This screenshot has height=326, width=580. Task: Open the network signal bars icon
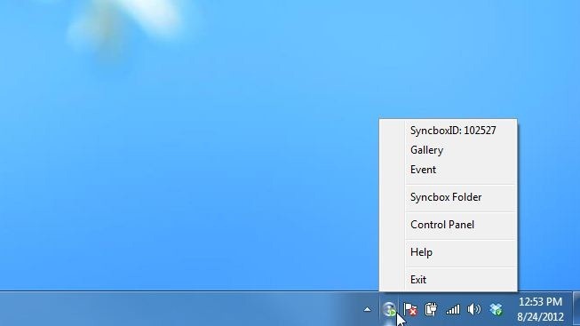(452, 309)
